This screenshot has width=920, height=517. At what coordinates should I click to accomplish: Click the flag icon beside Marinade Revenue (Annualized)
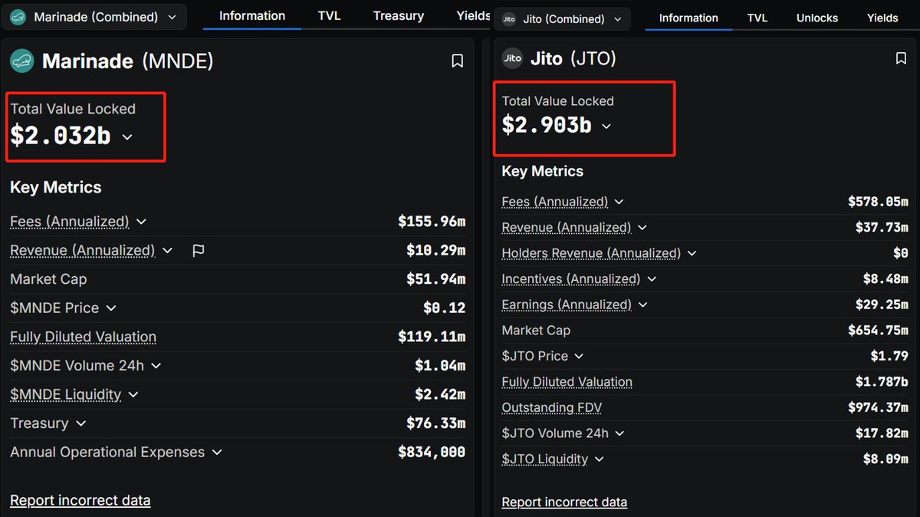(x=199, y=251)
